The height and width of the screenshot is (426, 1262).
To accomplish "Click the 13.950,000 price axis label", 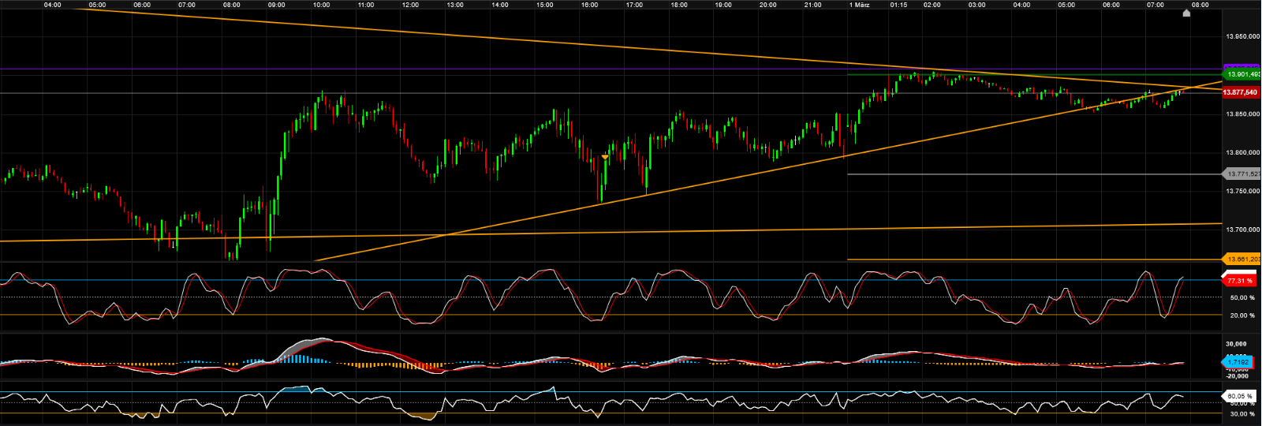I will [x=1241, y=36].
